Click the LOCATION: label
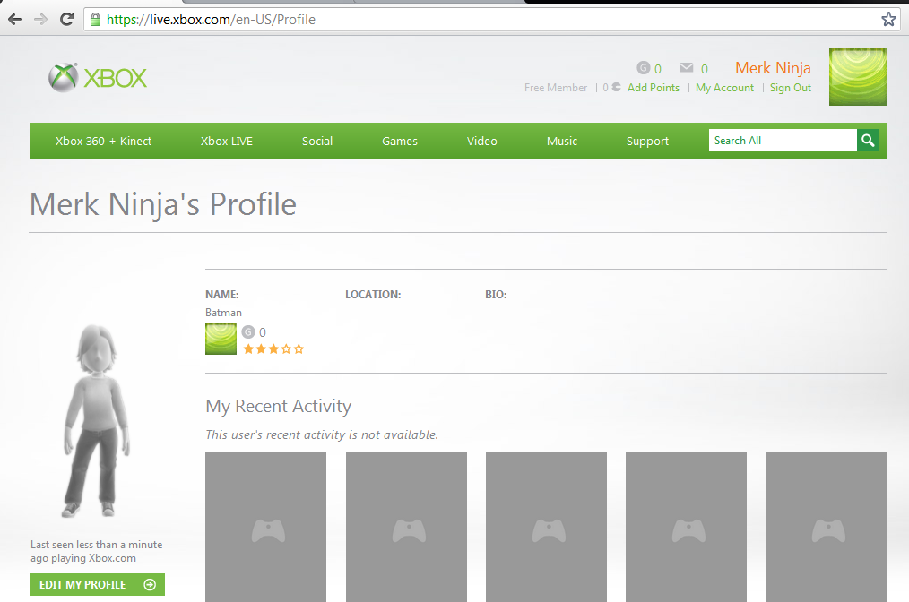 click(373, 295)
